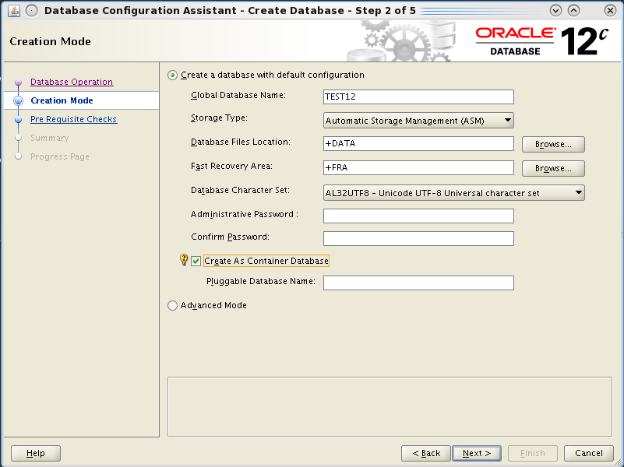Viewport: 624px width, 467px height.
Task: Click Browse for Fast Recovery Area
Action: coord(553,169)
